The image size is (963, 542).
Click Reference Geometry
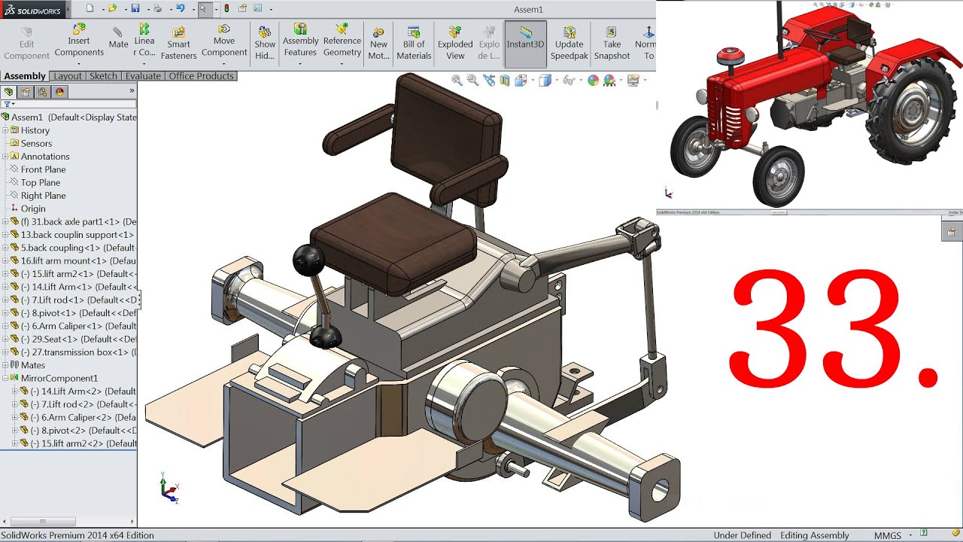342,40
